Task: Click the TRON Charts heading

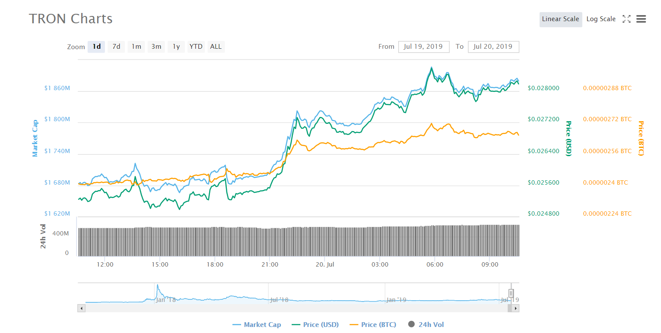Action: (x=71, y=19)
